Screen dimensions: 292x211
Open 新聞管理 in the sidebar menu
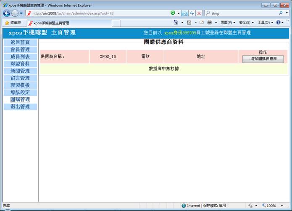[x=20, y=71]
